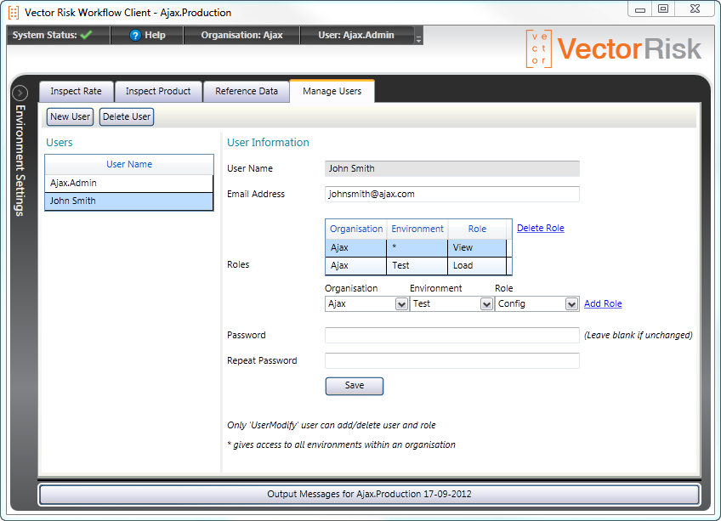Click the Delete Role link
The width and height of the screenshot is (721, 521).
tap(540, 228)
